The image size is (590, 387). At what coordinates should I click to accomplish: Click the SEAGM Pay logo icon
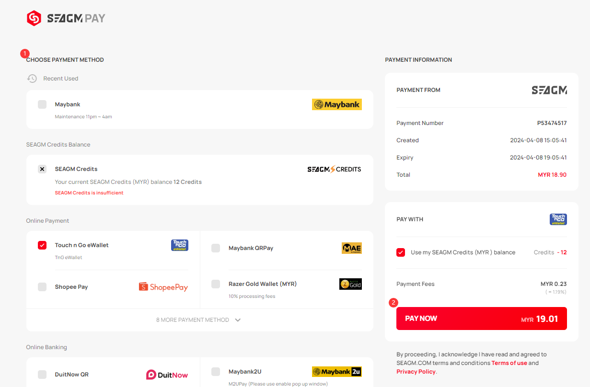coord(34,18)
